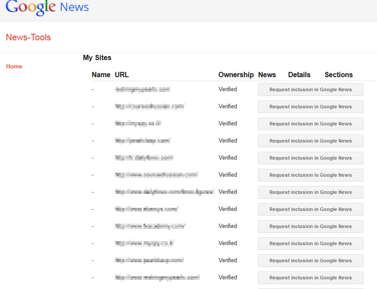This screenshot has height=289, width=377.
Task: Request Google News inclusion for sixth site
Action: pos(311,175)
